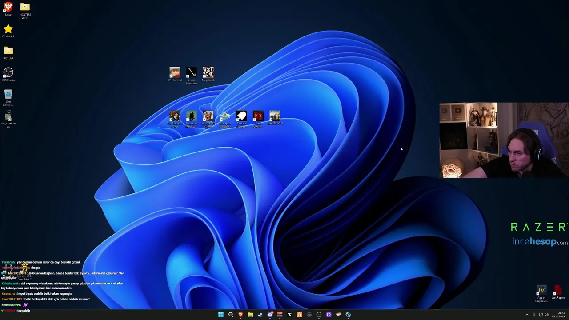Viewport: 569px width, 320px height.
Task: Launch OBS Studio from the desktop
Action: [x=8, y=73]
